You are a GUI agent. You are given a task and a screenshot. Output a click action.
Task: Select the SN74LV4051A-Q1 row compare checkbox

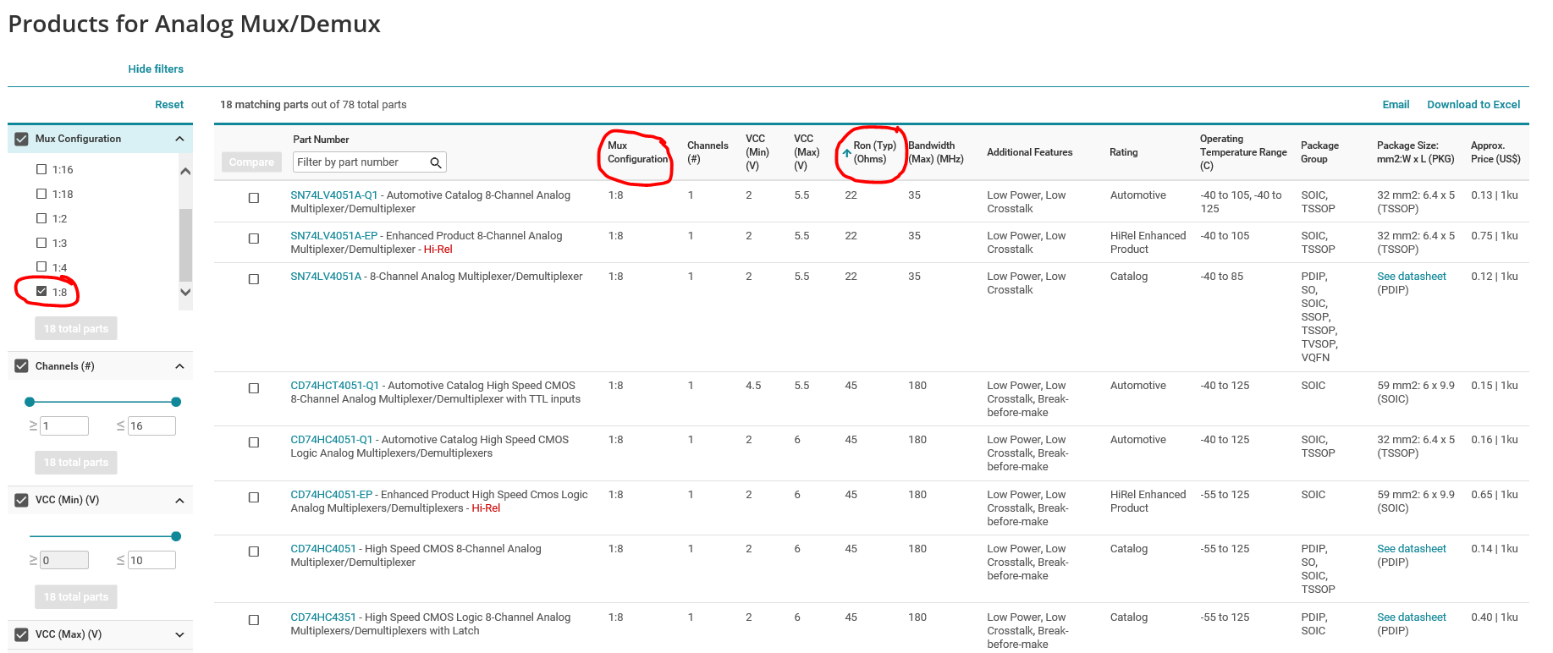(253, 198)
